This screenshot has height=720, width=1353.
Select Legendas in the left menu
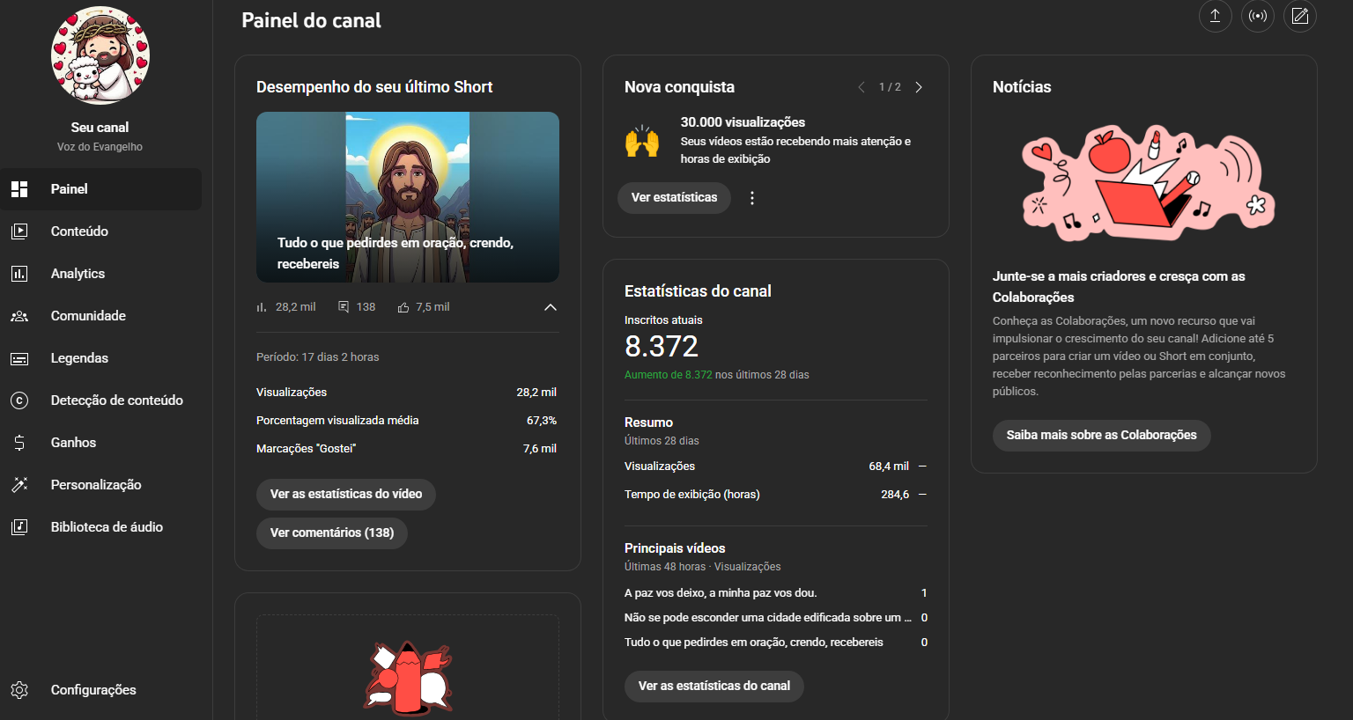[79, 358]
